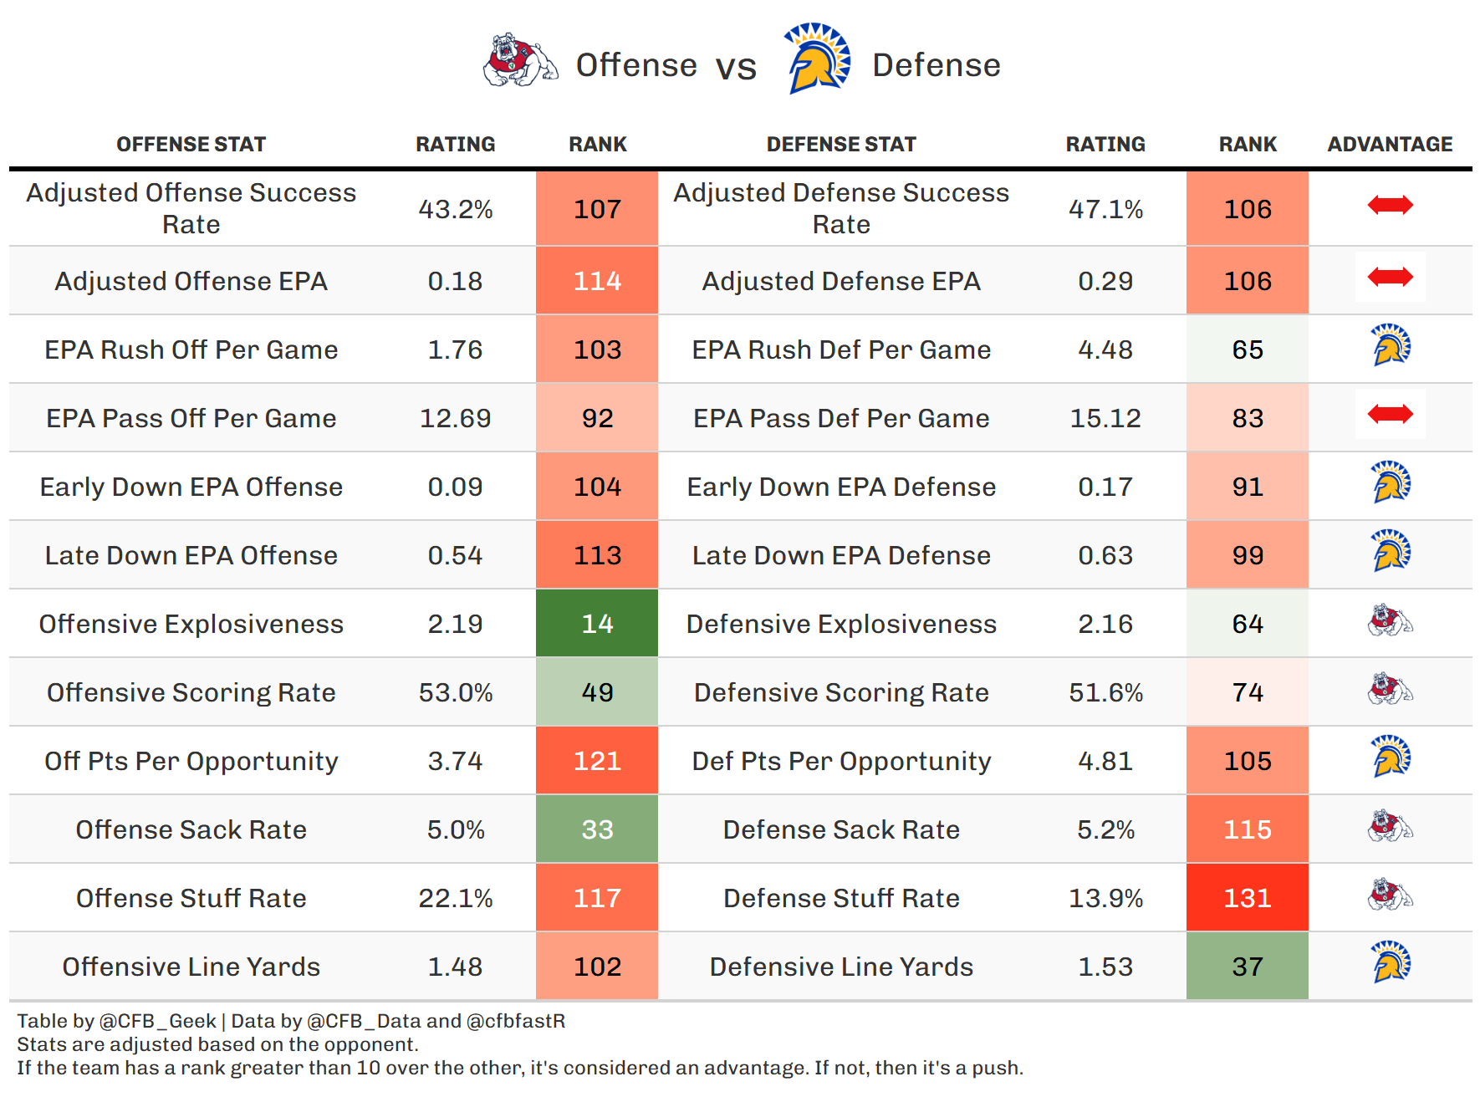The height and width of the screenshot is (1097, 1480).
Task: Click the red push arrow in EPA Pass row
Action: (1390, 414)
